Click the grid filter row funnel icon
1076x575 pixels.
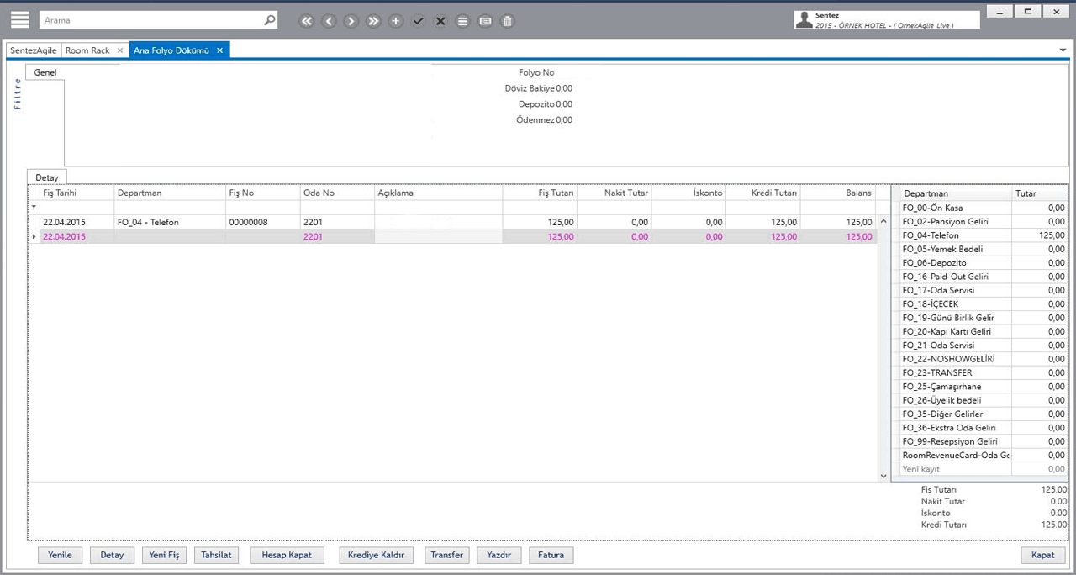[x=34, y=208]
